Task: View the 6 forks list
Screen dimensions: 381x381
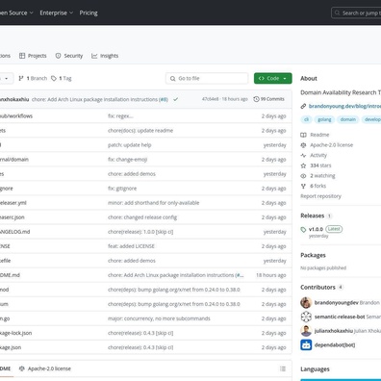Action: pos(314,186)
